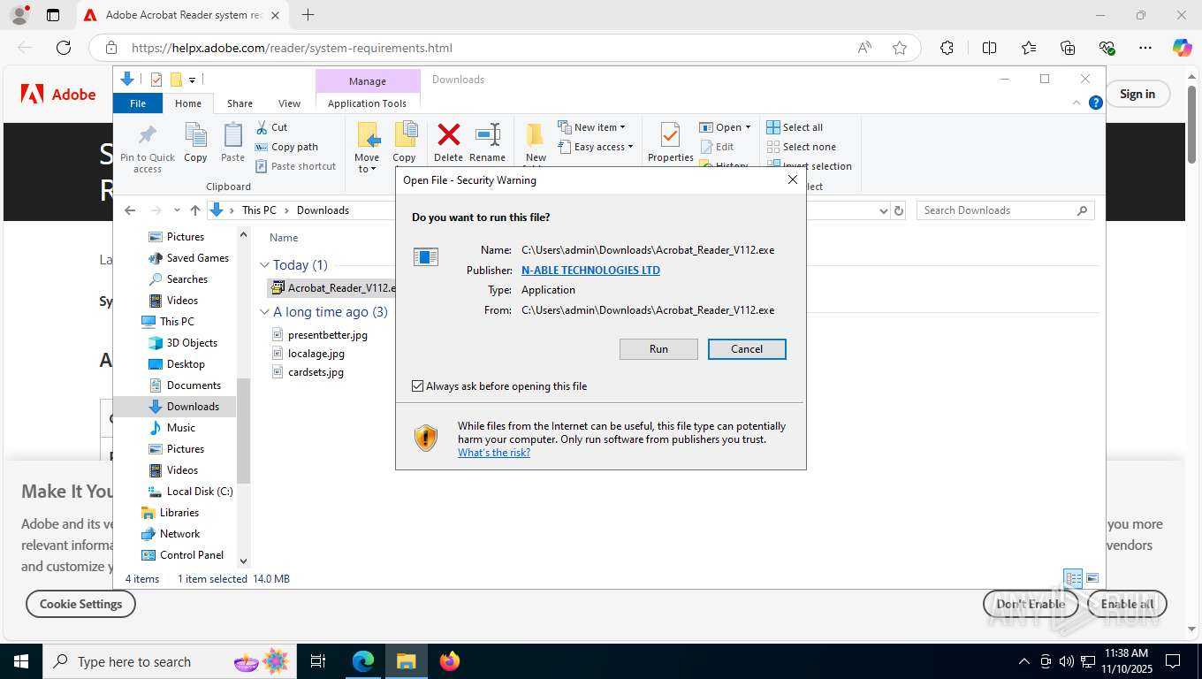Click the New folder icon
This screenshot has width=1202, height=679.
536,143
